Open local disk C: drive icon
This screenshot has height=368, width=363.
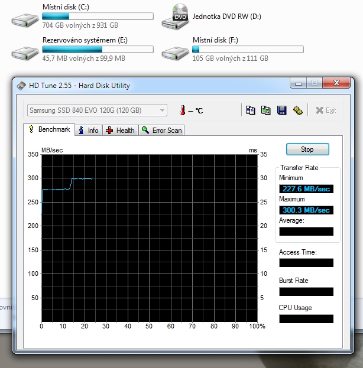pyautogui.click(x=25, y=18)
